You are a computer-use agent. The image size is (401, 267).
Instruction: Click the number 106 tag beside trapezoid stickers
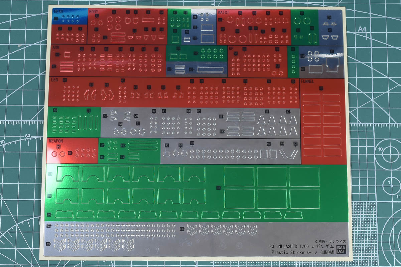(x=49, y=214)
